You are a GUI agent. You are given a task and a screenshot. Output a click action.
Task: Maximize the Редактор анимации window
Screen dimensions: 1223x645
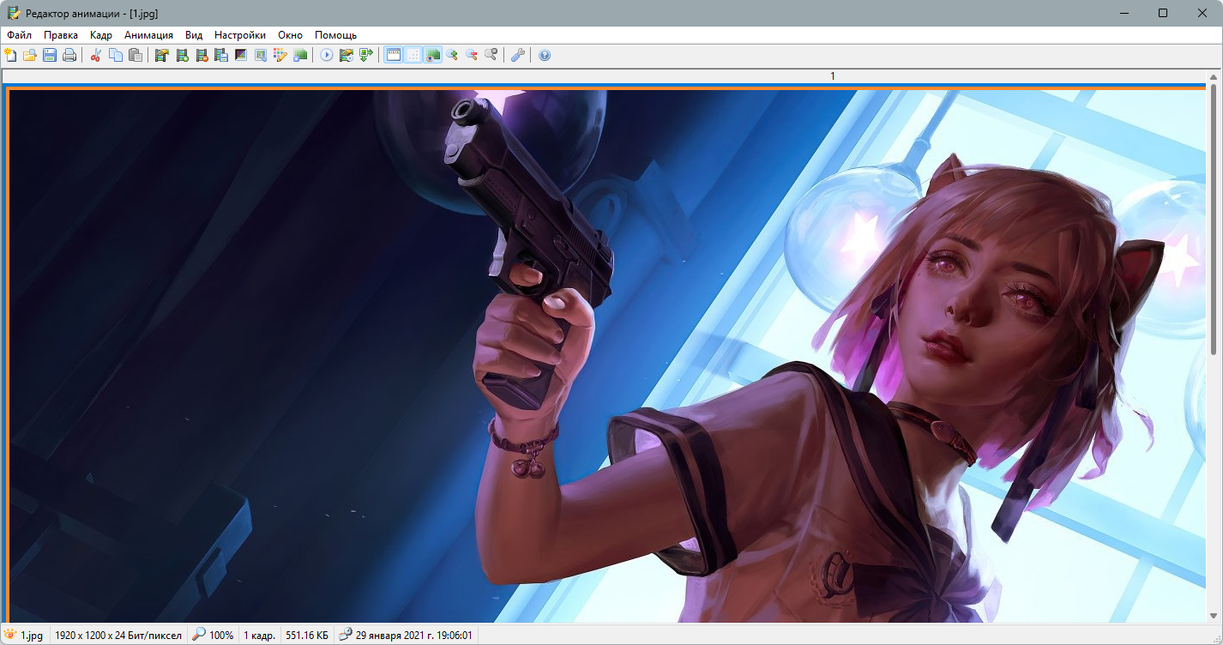[x=1163, y=13]
